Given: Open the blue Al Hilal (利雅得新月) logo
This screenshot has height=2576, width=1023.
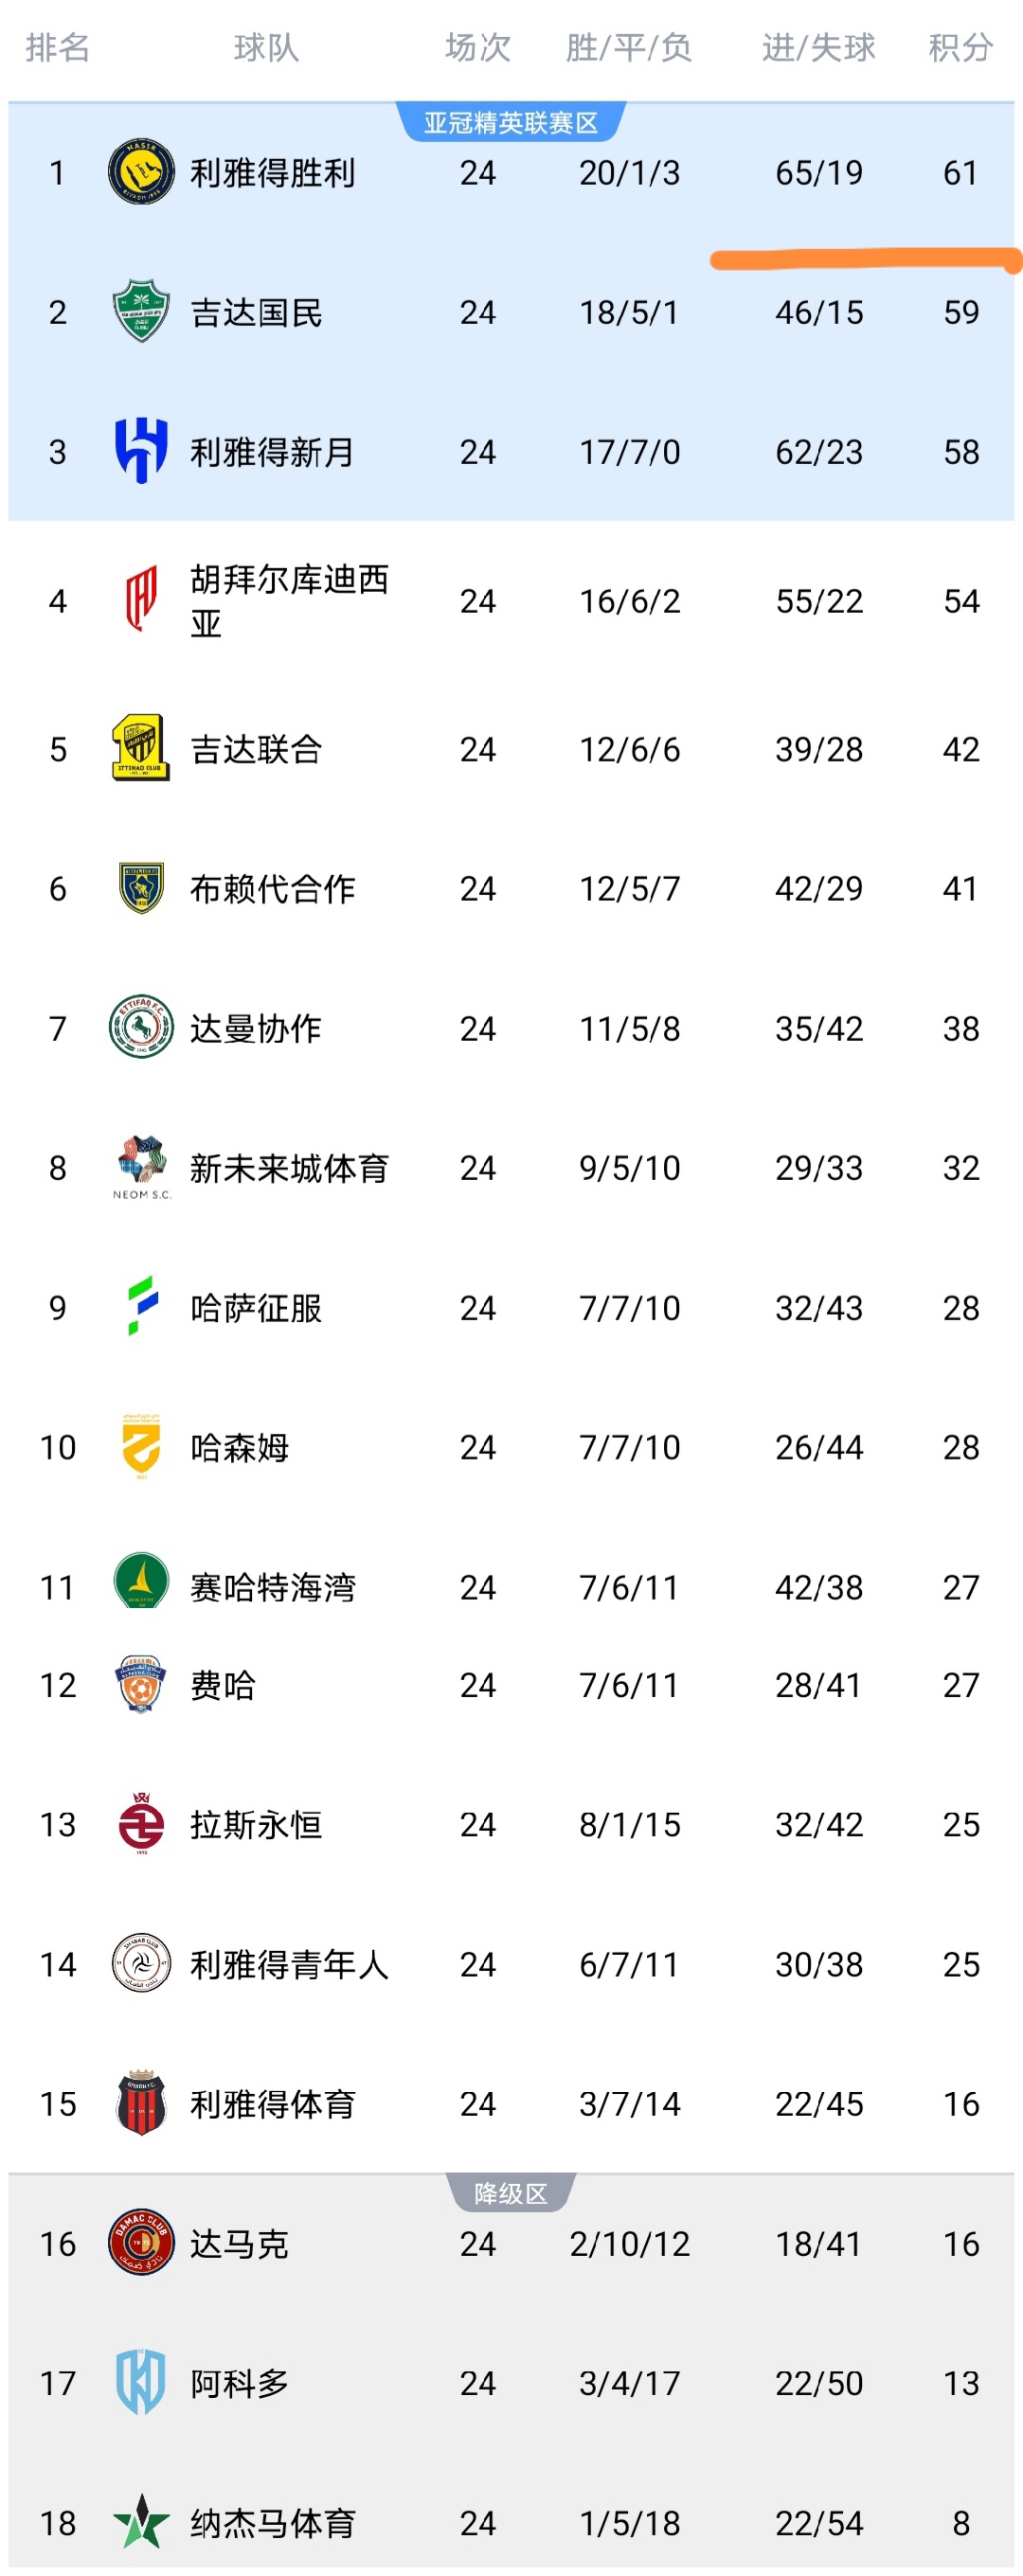Looking at the screenshot, I should (141, 451).
